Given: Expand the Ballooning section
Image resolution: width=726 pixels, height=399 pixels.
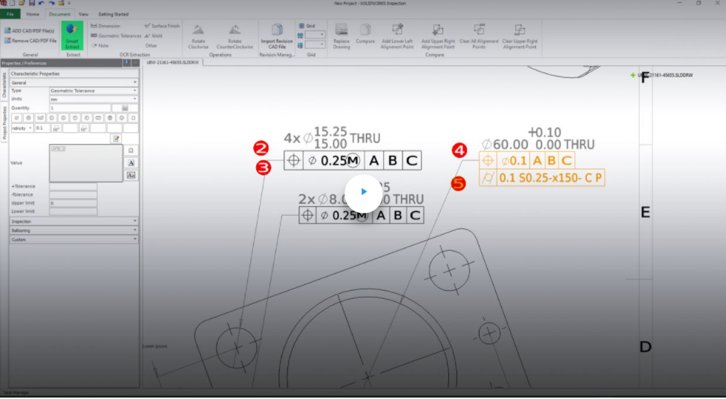Looking at the screenshot, I should 73,230.
